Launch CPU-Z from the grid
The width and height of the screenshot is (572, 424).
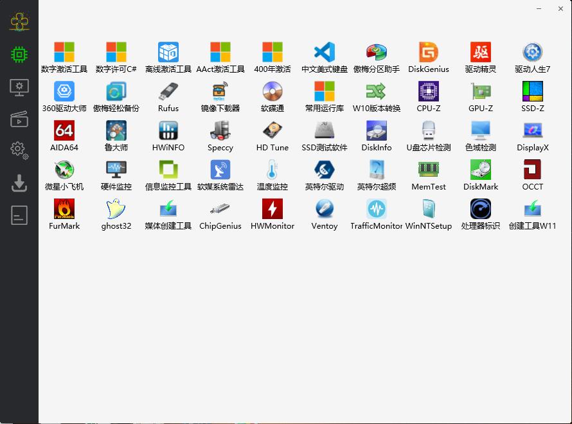[x=429, y=92]
